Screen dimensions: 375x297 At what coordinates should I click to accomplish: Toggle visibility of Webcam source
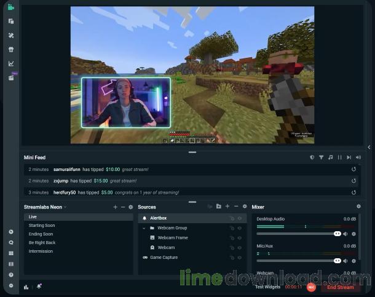coord(240,248)
